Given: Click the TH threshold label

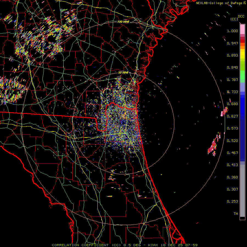Looking at the screenshot, I should click(236, 214).
